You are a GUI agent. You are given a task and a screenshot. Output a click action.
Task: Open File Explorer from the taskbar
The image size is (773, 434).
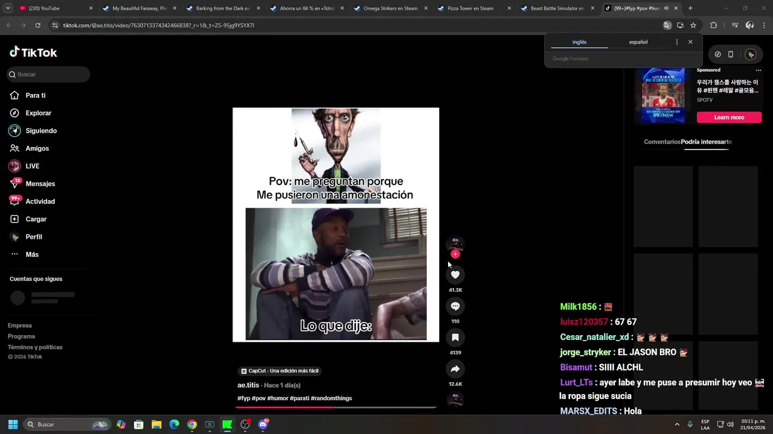pos(156,424)
